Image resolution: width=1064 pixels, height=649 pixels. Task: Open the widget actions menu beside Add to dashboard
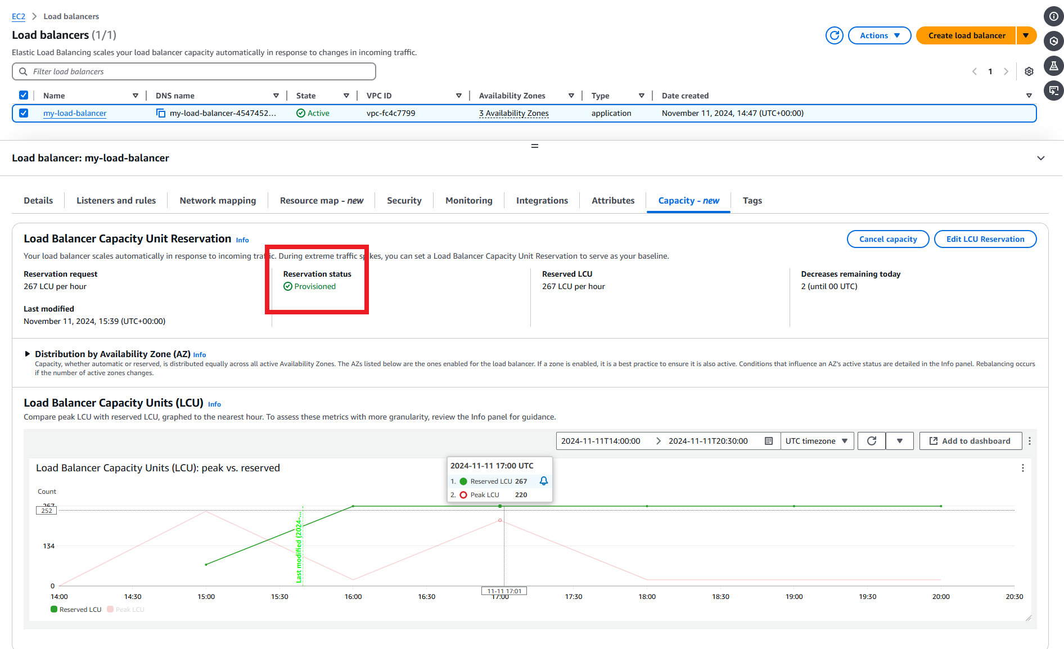(x=1030, y=441)
